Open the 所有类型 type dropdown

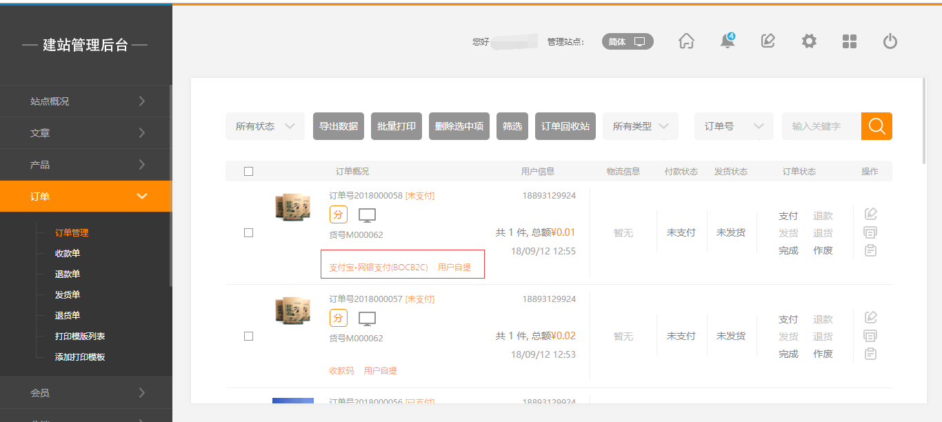[x=640, y=126]
